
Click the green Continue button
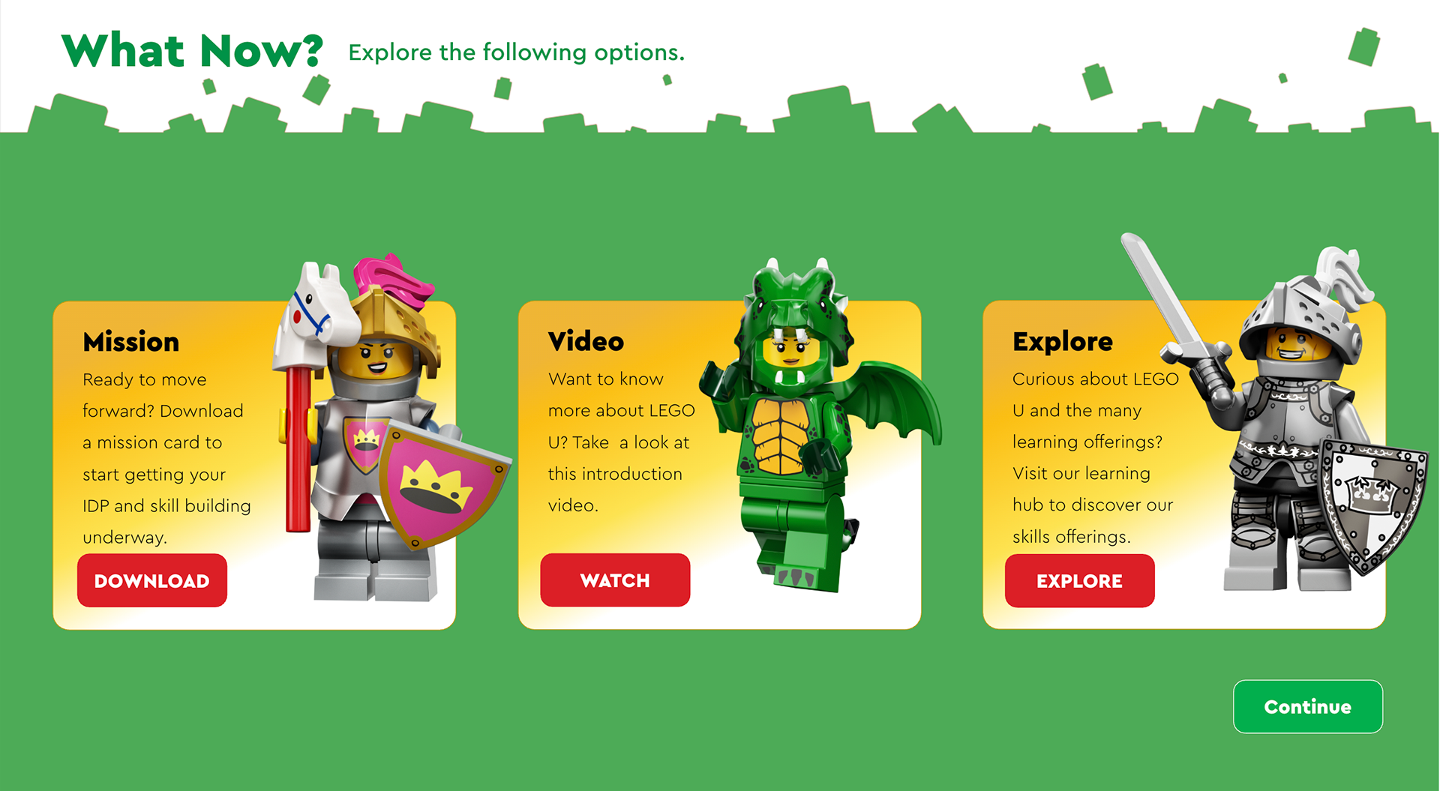click(x=1308, y=706)
